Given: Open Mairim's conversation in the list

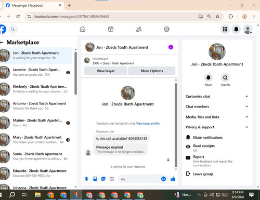Looking at the screenshot, I should point(36,123).
